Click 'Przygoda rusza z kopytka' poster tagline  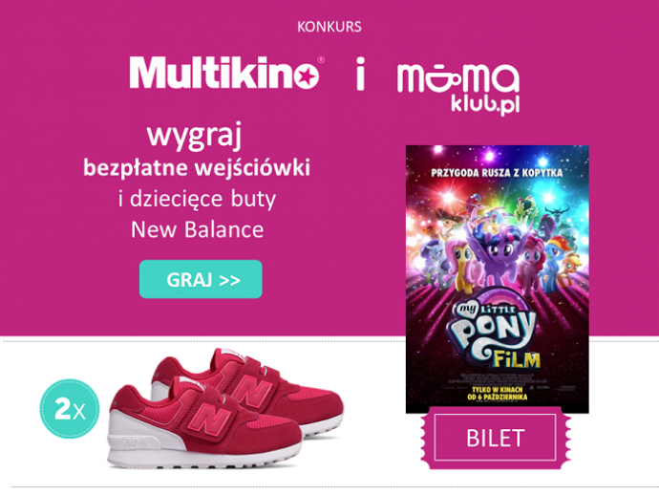point(497,172)
